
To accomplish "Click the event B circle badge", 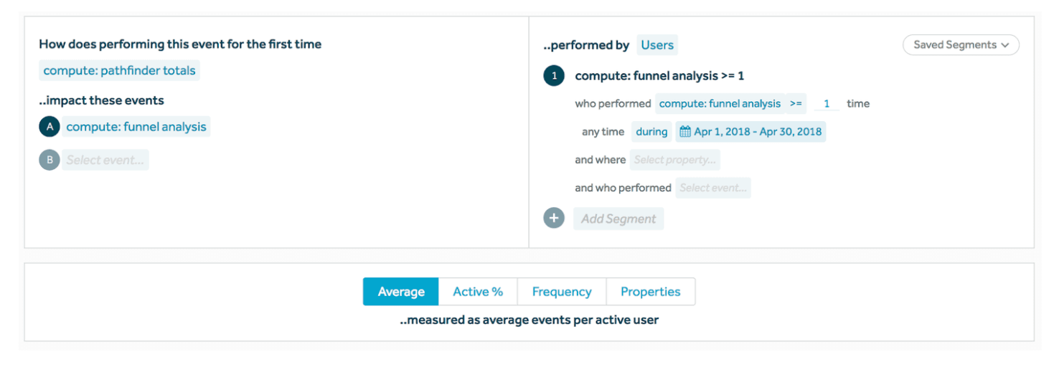I will click(50, 160).
